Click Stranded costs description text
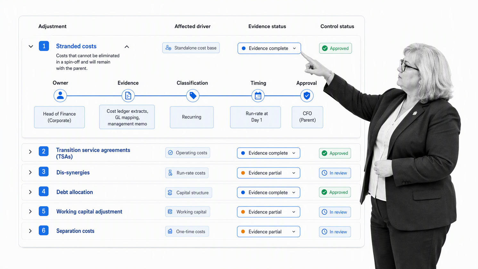The width and height of the screenshot is (478, 269). [x=88, y=62]
